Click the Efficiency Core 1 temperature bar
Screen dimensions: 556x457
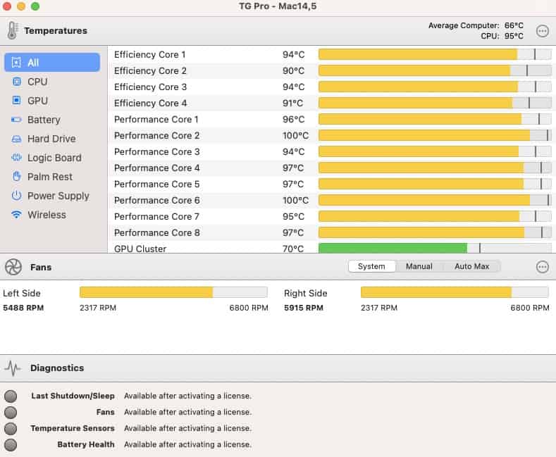pos(435,54)
